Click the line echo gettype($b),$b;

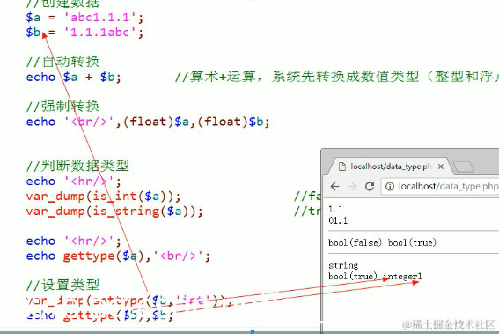click(x=99, y=315)
